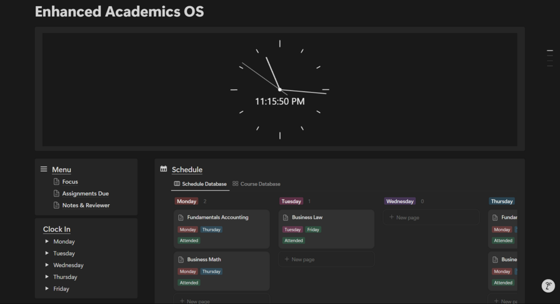Expand the Thursday toggle under Clock In

click(47, 277)
